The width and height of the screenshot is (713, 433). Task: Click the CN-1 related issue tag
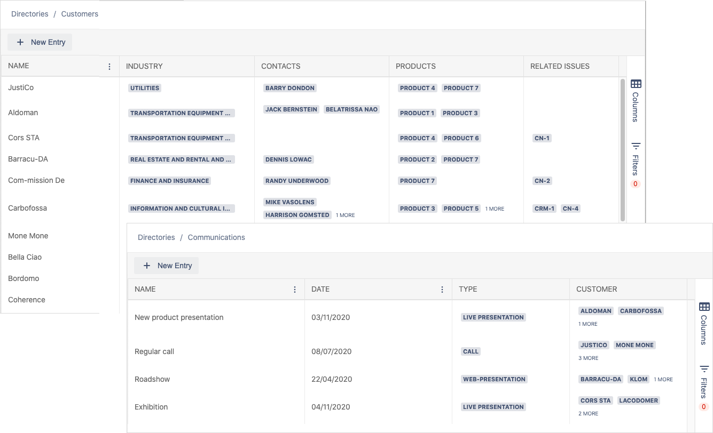coord(542,138)
